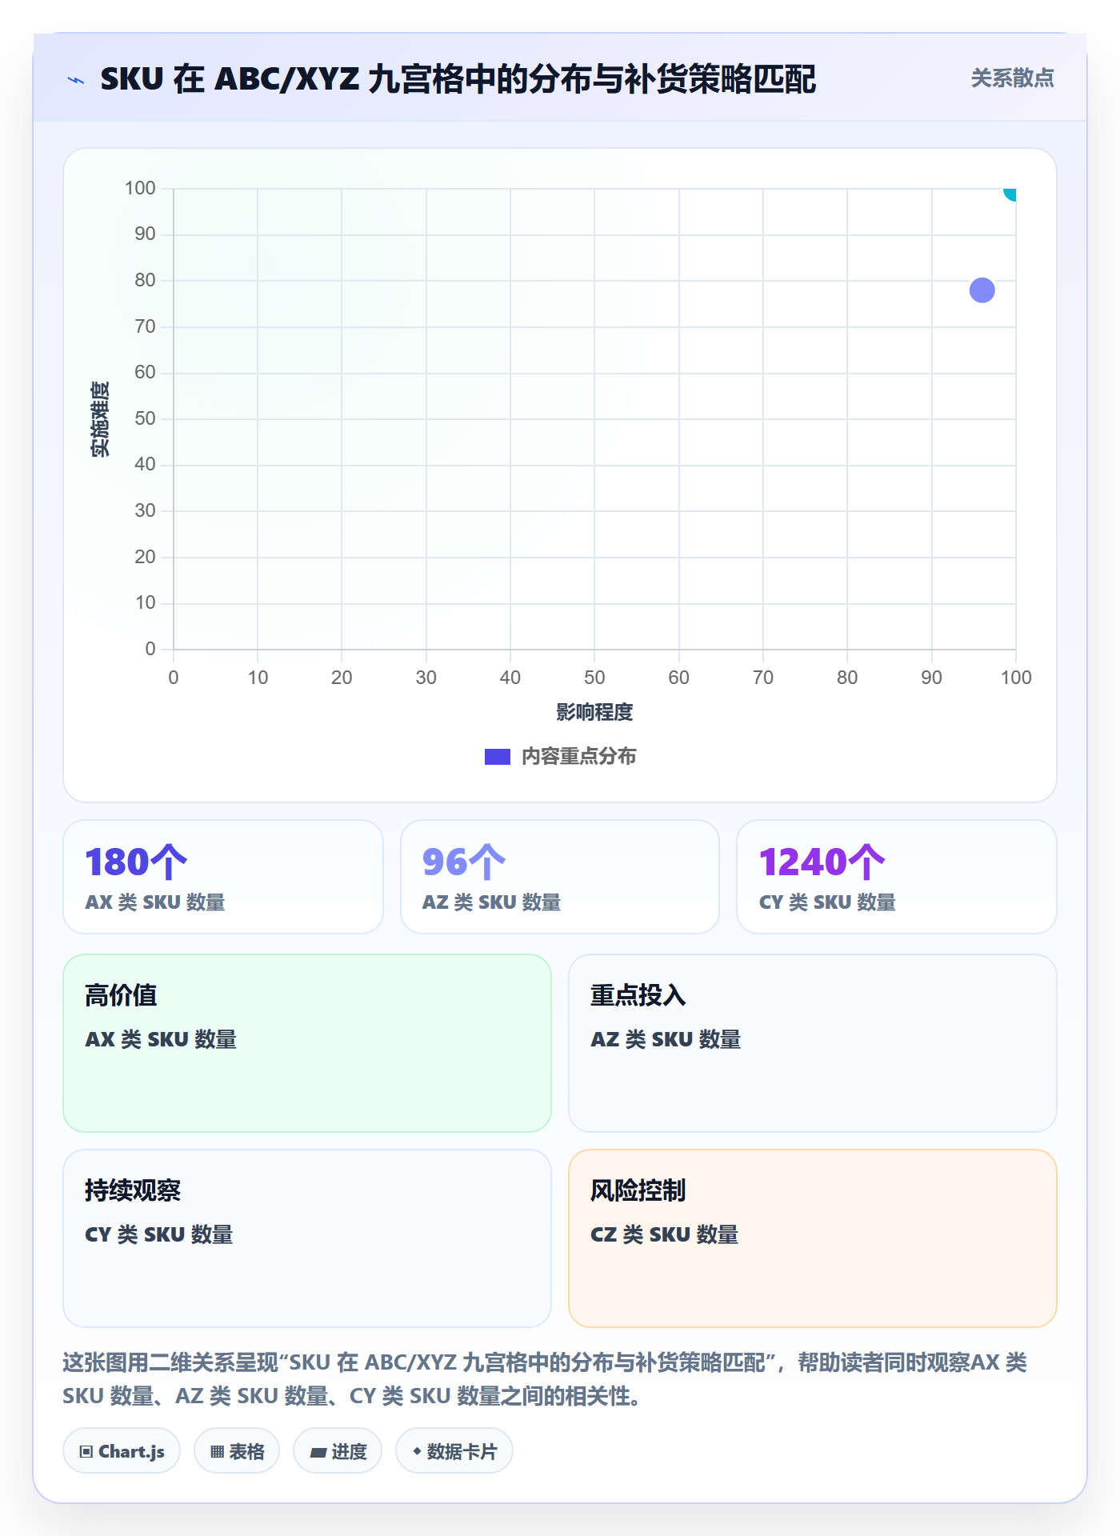Screen dimensions: 1120x1536
Task: Click the 数据卡片 diamond tag icon
Action: coord(417,1451)
